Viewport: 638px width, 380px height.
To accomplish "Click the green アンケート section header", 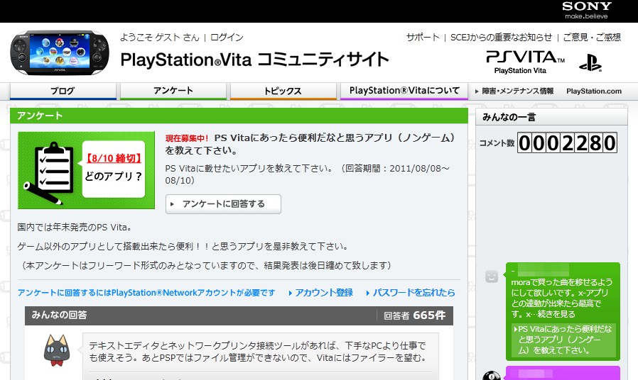I will [x=239, y=116].
